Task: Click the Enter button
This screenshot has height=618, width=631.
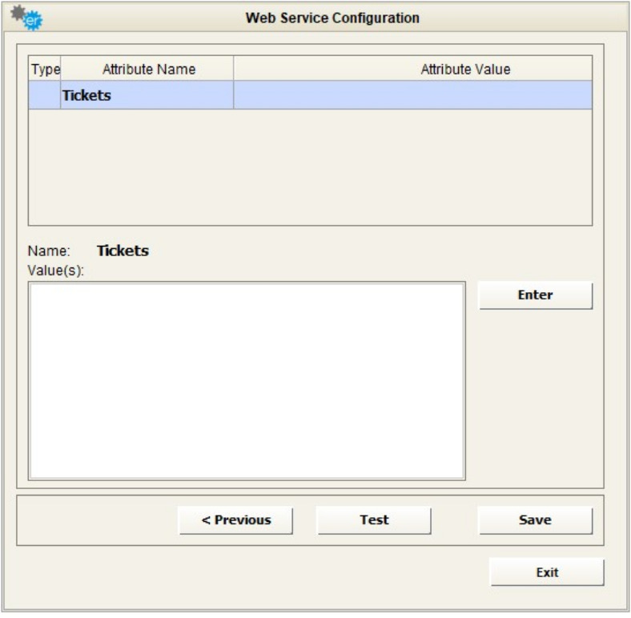Action: click(x=535, y=295)
